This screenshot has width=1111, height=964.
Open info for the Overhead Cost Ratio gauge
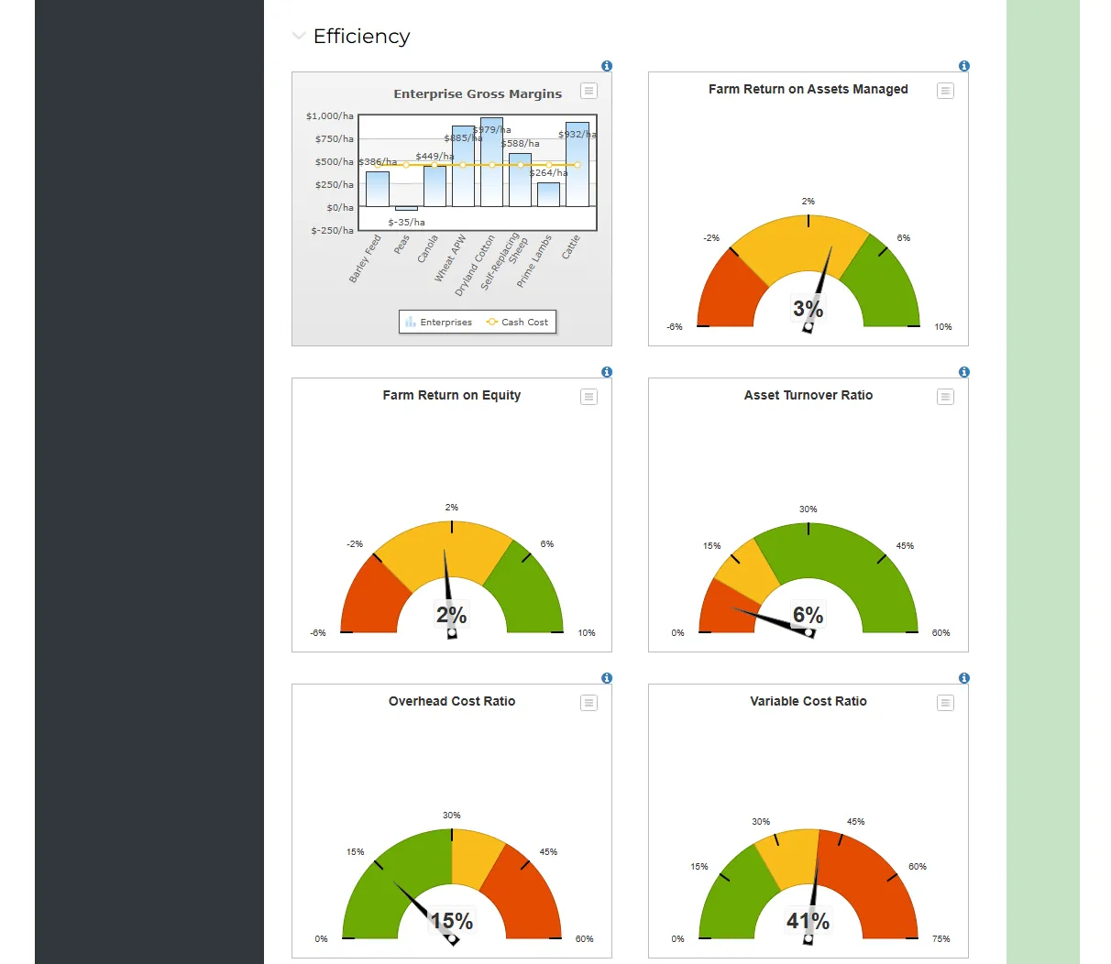pos(606,678)
